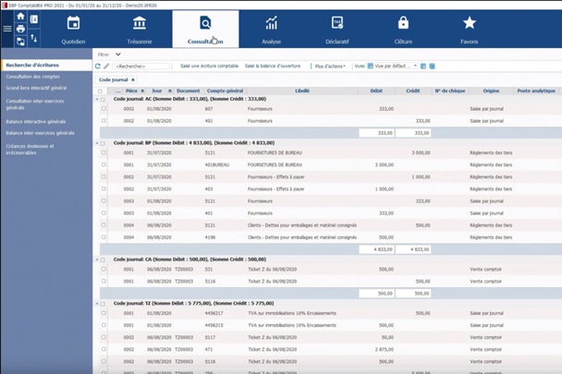The width and height of the screenshot is (562, 374).
Task: Open the Plus d'actions dropdown
Action: point(329,66)
